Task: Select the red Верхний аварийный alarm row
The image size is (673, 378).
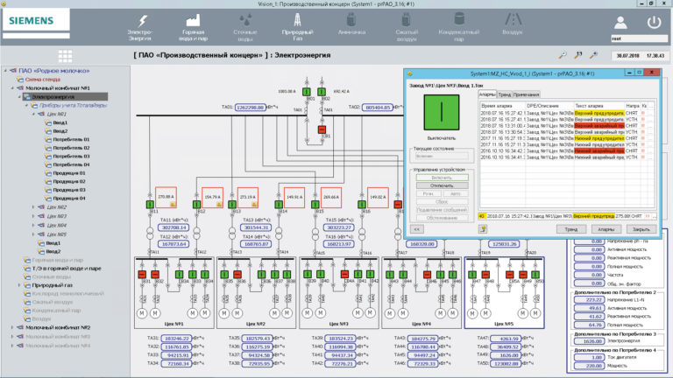Action: tap(565, 126)
